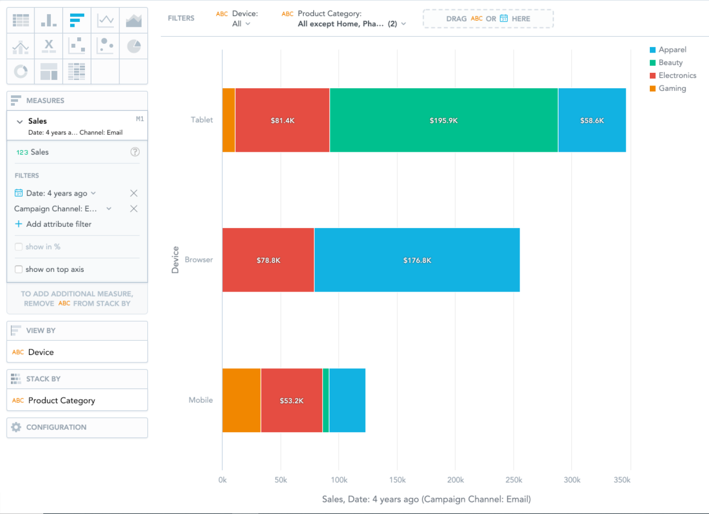Enable the 'show in %' checkbox
Image resolution: width=709 pixels, height=514 pixels.
click(x=19, y=247)
